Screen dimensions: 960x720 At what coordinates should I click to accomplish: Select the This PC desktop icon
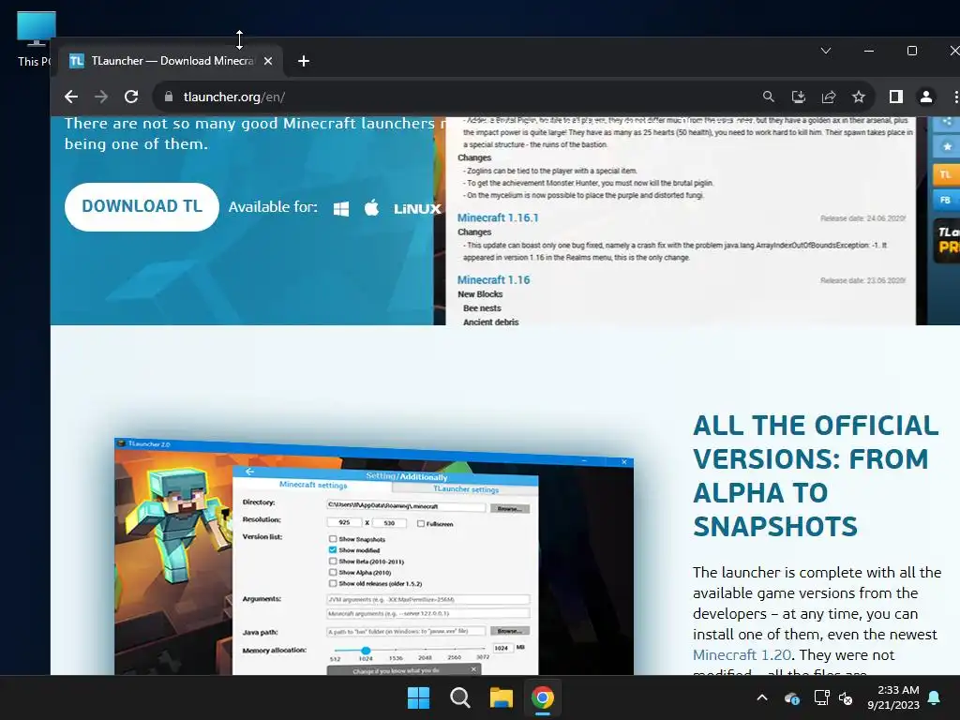coord(35,39)
